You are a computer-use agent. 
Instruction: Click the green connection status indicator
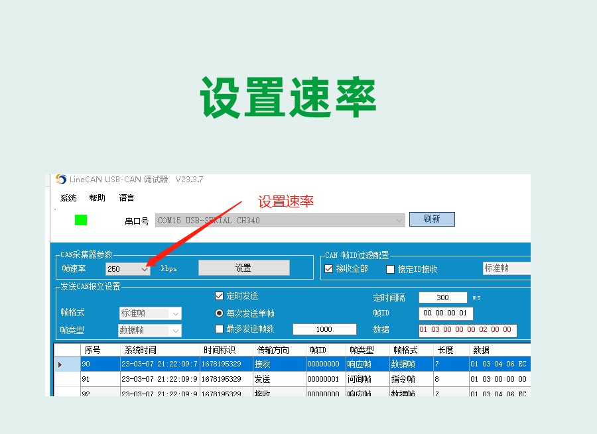[x=81, y=220]
